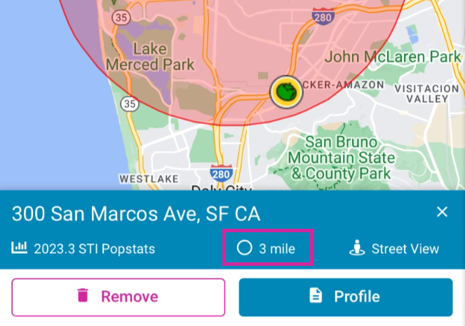This screenshot has width=465, height=326.
Task: Select San Bruno Mountain State & County Park label
Action: tap(340, 157)
